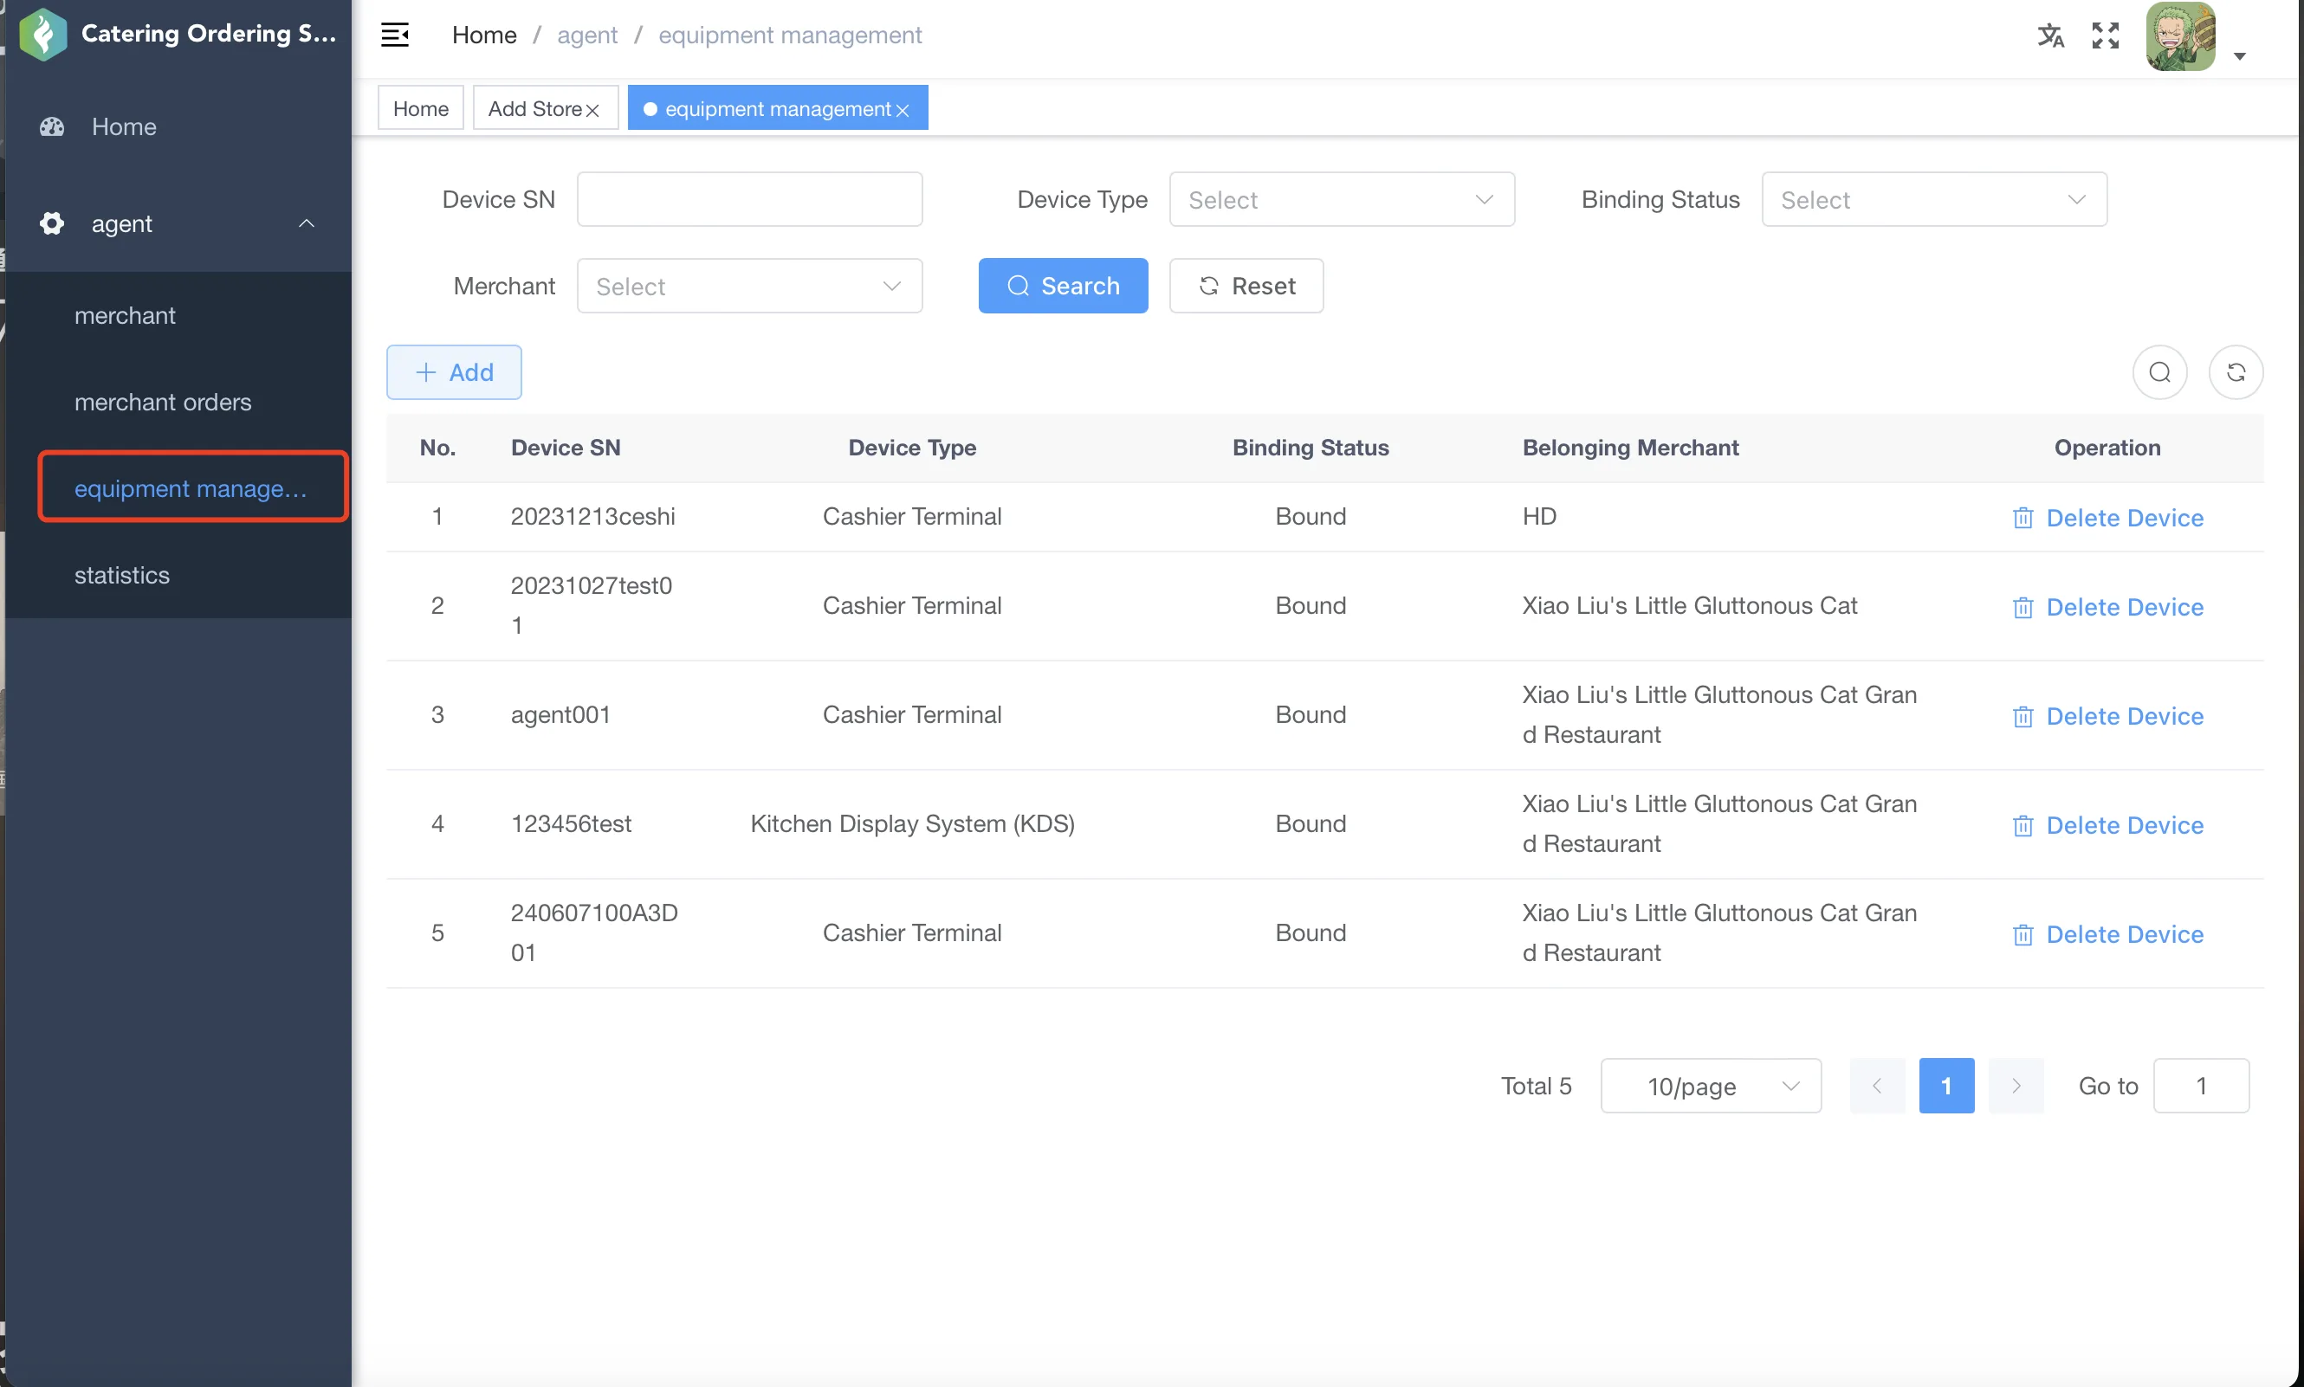Click the agent gear icon in sidebar
The height and width of the screenshot is (1387, 2304).
pyautogui.click(x=52, y=223)
